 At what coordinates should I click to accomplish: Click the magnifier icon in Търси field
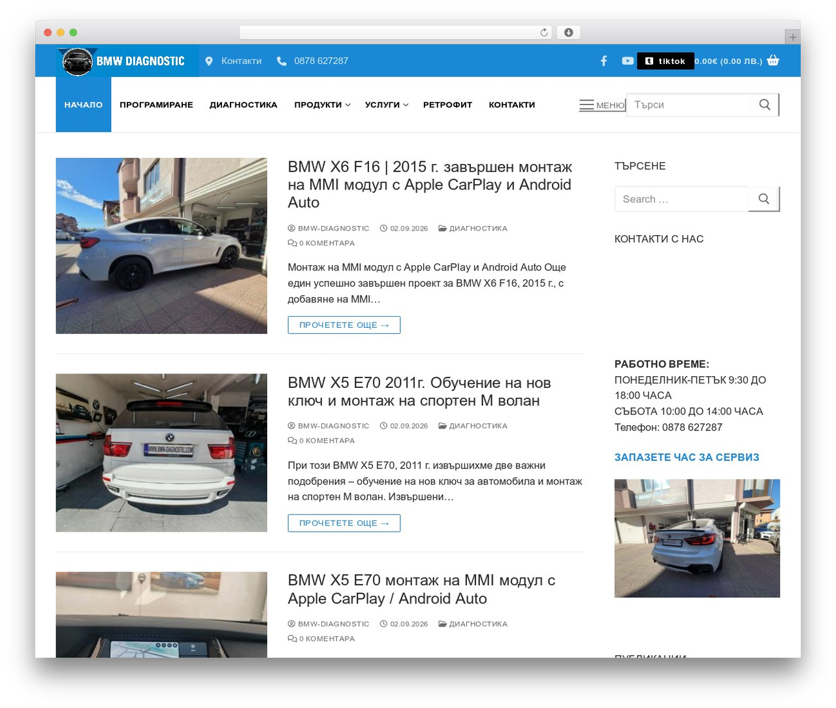click(765, 105)
